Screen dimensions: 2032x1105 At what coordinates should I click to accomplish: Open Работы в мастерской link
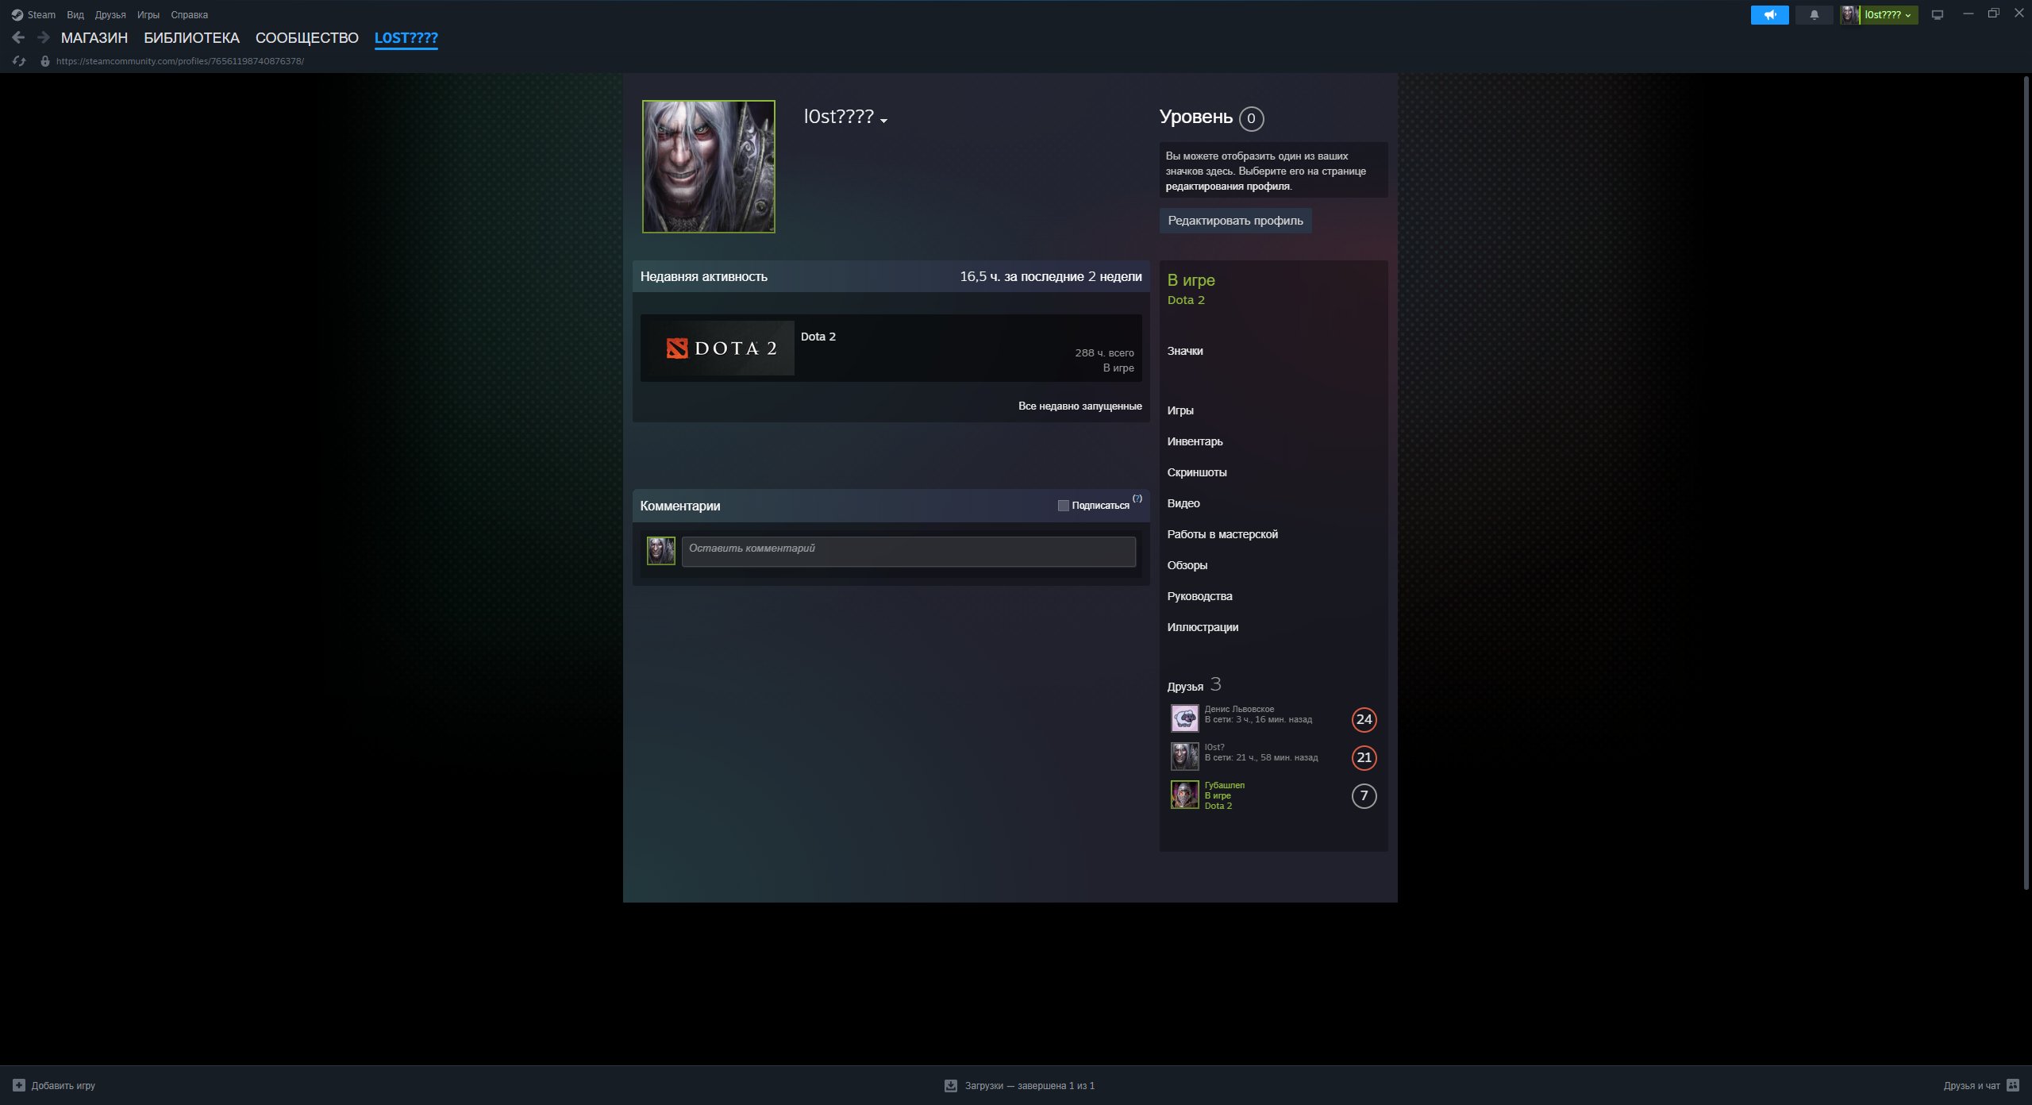coord(1222,534)
